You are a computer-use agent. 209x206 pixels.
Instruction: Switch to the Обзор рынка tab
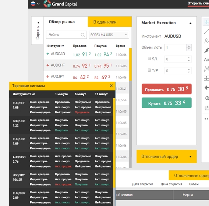62,22
